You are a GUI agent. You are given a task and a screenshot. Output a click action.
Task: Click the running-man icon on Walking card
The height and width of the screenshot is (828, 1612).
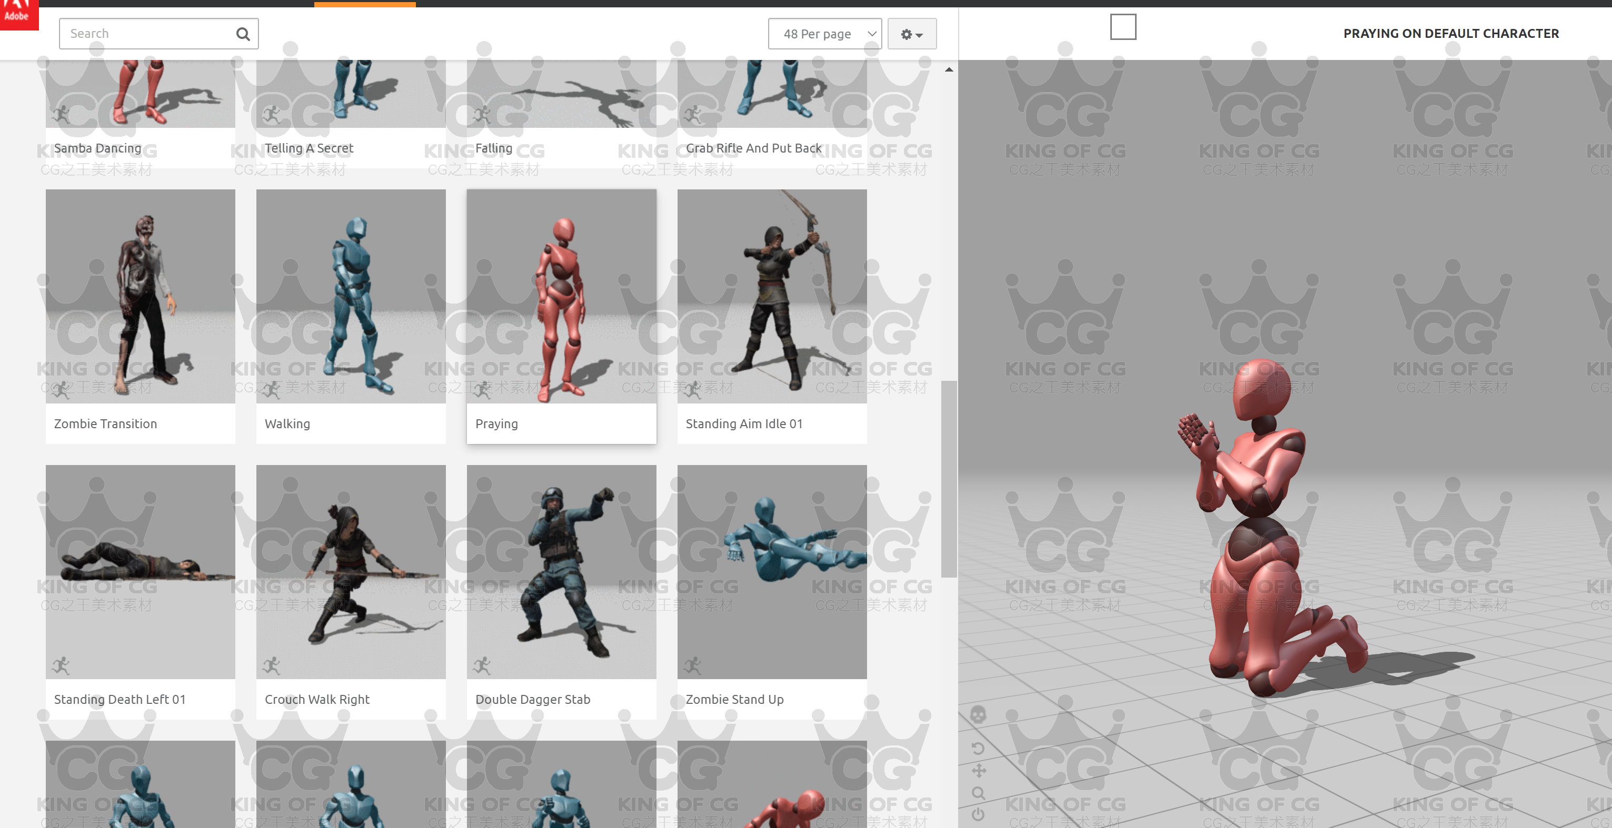coord(272,390)
